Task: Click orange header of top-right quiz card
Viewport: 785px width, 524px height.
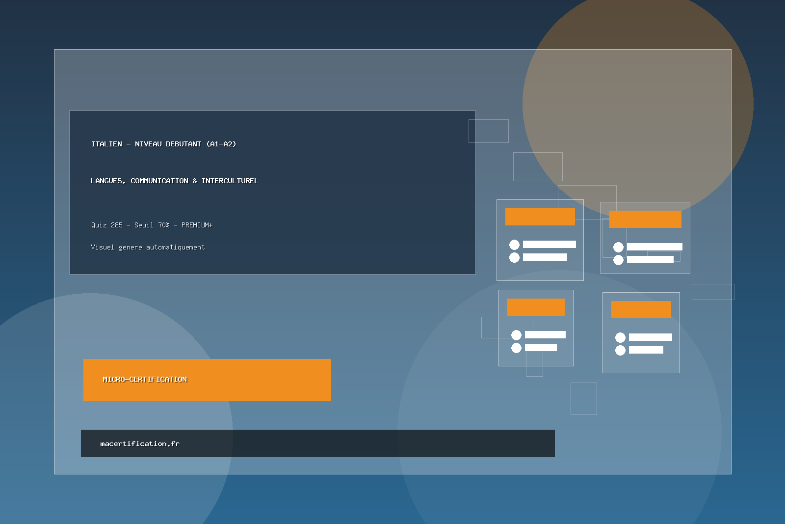Action: [645, 219]
